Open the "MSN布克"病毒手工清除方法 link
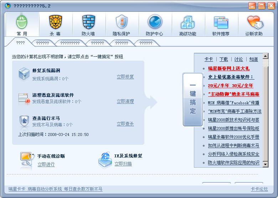 (x=235, y=111)
